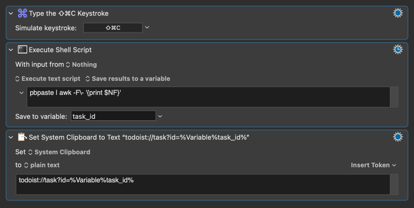Open the Insert Token menu

tap(374, 165)
